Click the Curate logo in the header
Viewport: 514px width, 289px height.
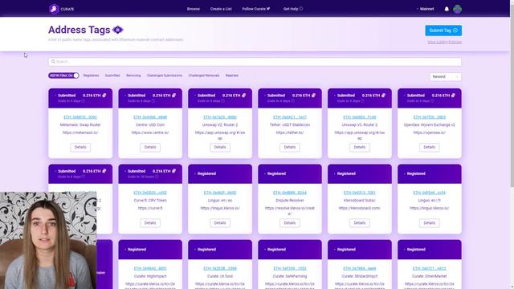point(62,9)
